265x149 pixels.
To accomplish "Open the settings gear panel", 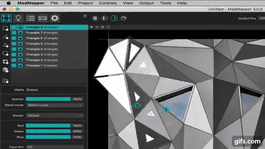I will [x=55, y=18].
